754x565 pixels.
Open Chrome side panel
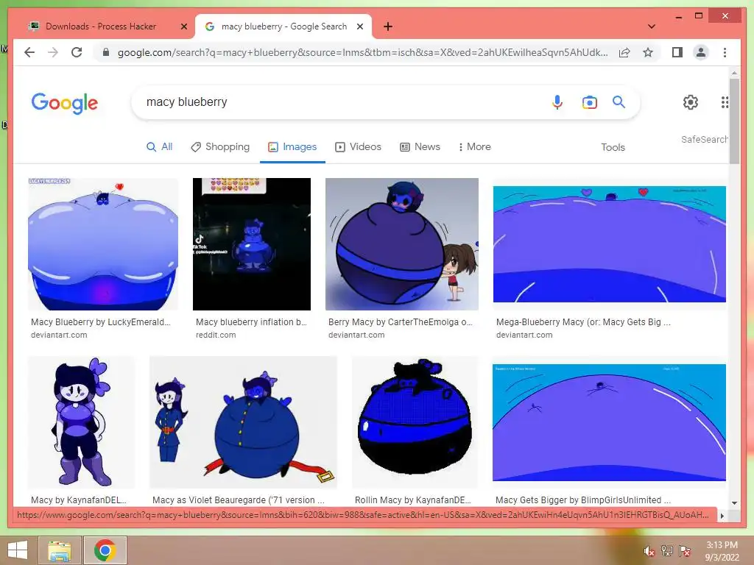tap(677, 52)
